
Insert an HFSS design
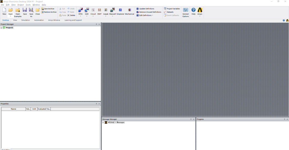[x=80, y=10]
